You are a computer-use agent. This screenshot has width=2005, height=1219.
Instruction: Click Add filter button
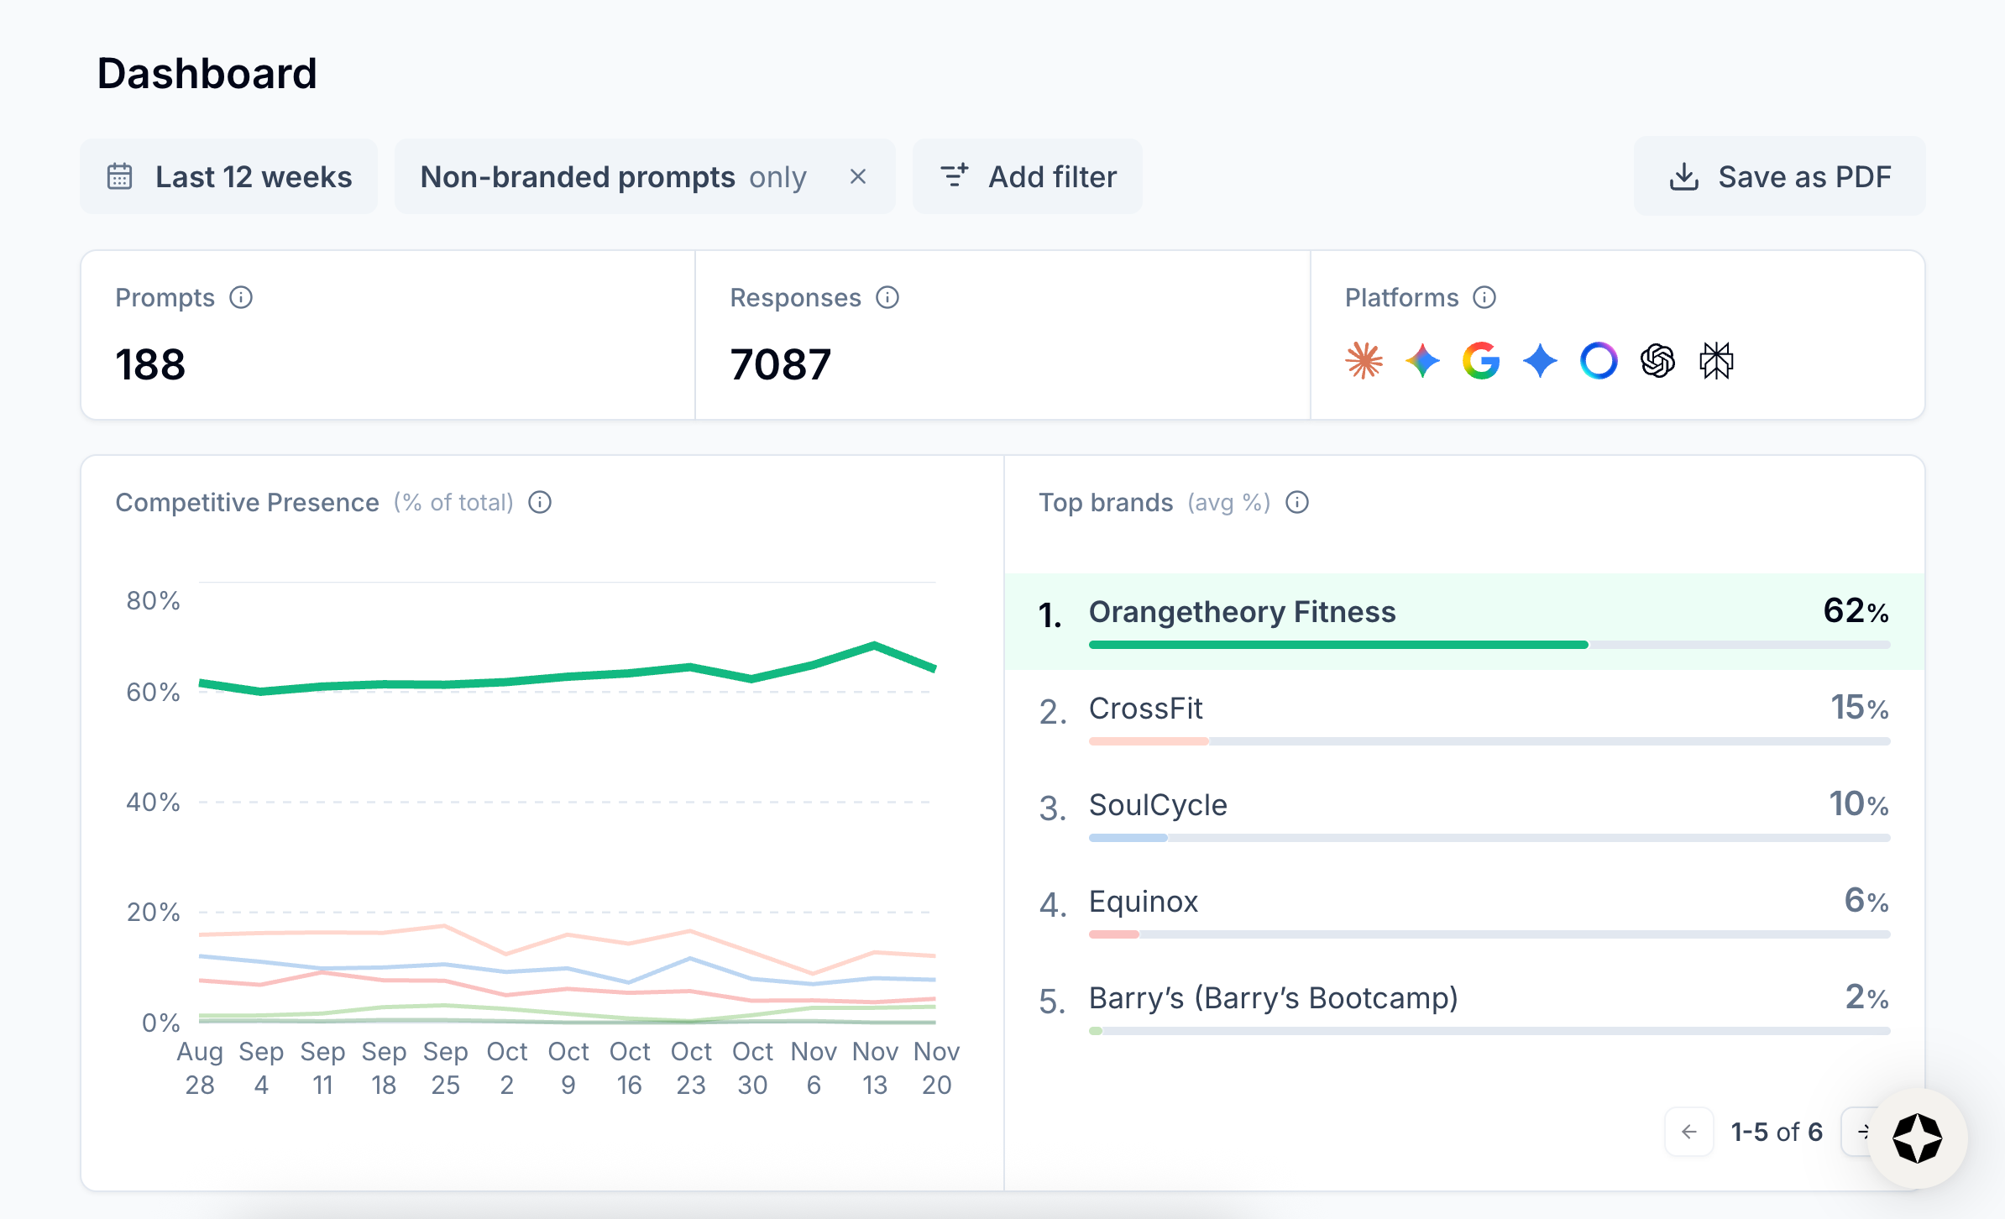(x=1028, y=177)
